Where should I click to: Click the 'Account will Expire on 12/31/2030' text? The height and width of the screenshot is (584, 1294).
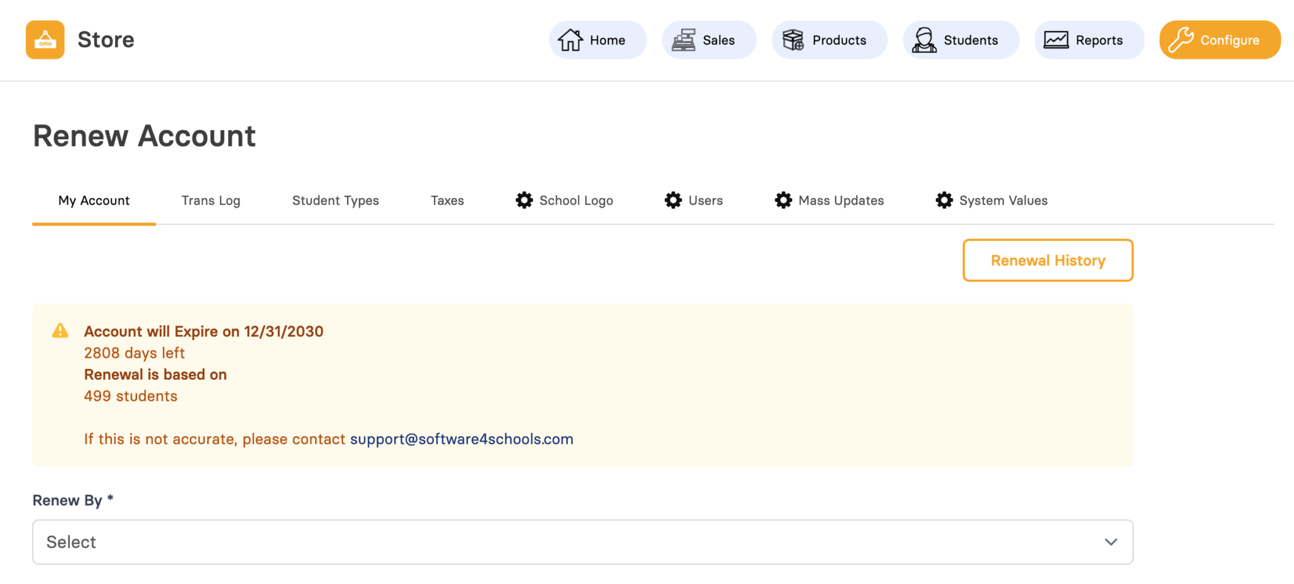(x=203, y=331)
